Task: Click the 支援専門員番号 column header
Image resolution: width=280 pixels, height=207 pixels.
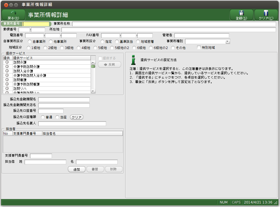Action: click(x=27, y=134)
